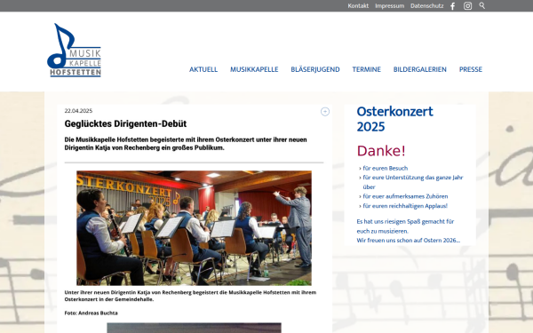Open the Facebook page icon
The image size is (533, 333).
(452, 6)
